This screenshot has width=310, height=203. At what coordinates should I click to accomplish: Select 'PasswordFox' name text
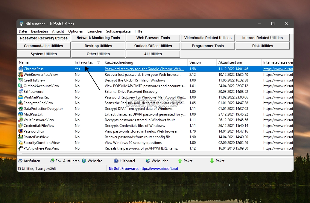tap(34, 131)
